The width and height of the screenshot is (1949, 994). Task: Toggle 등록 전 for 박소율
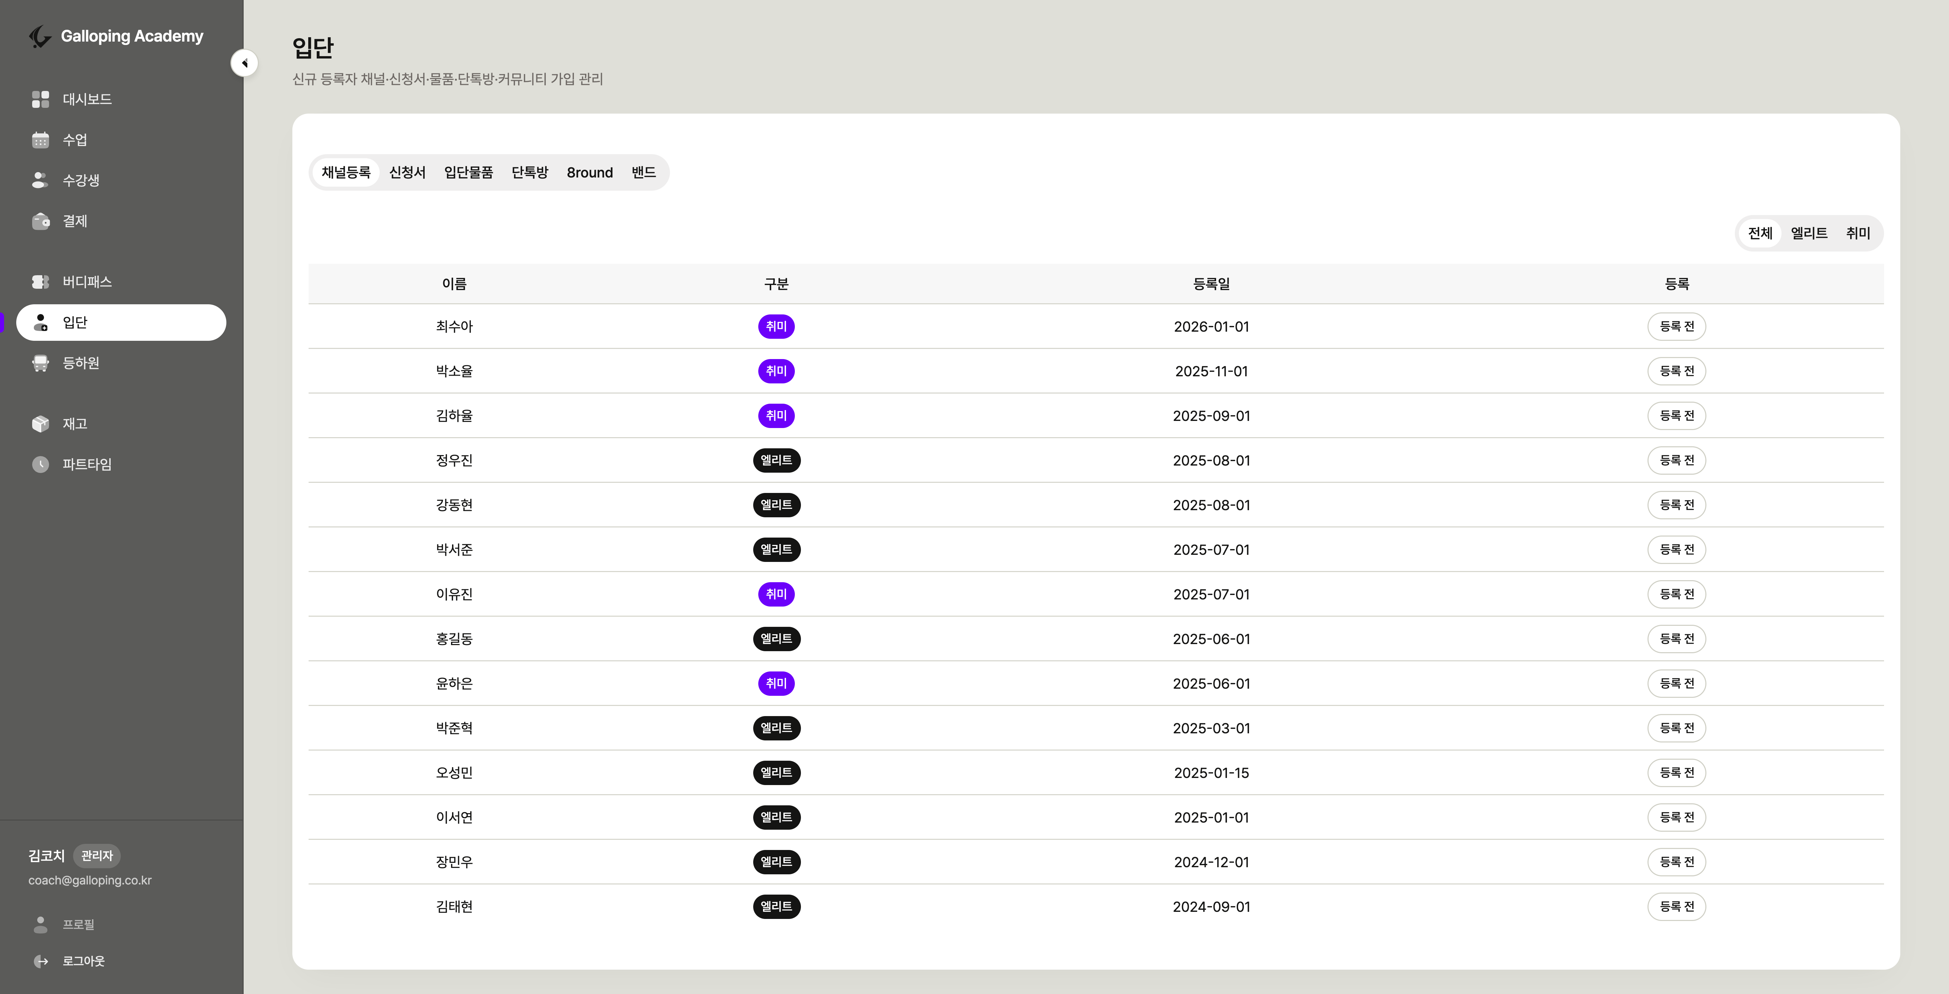pos(1677,371)
